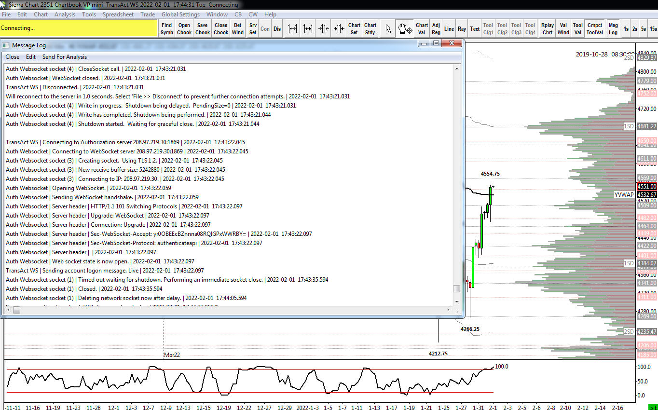Screen dimensions: 658x410
Task: Expand bar spacing with thin outward arrows icon
Action: pyautogui.click(x=293, y=29)
